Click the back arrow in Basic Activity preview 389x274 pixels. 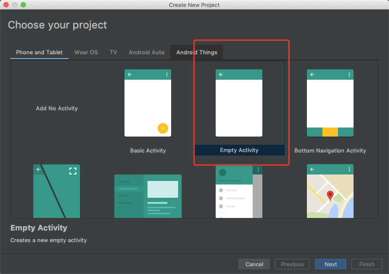(130, 75)
